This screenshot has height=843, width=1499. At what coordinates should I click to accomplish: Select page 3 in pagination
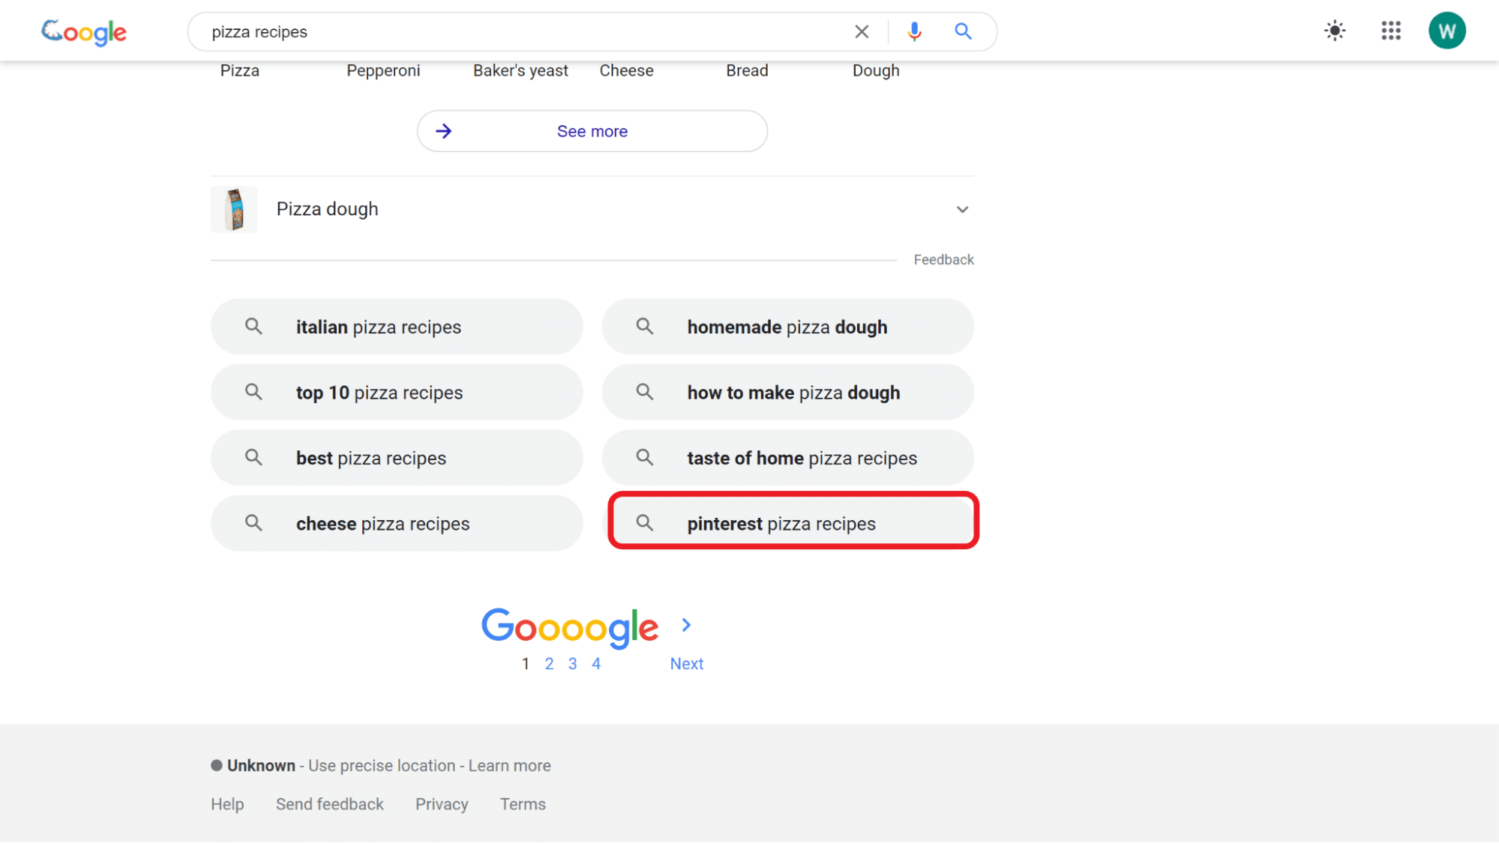point(572,663)
